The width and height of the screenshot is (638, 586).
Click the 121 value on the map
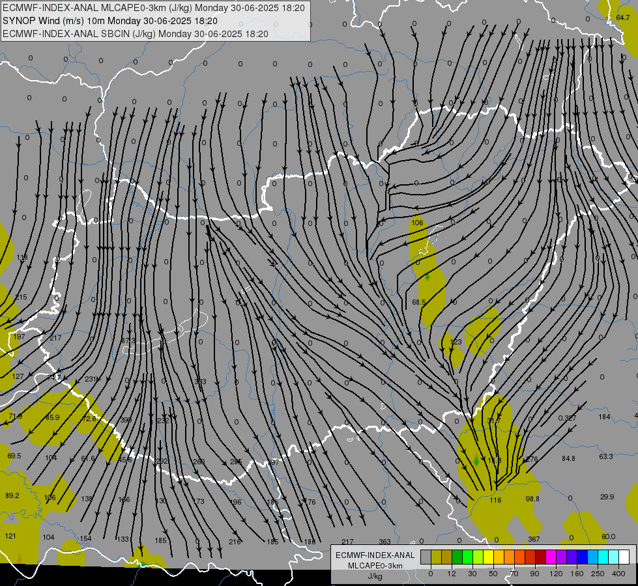tap(10, 536)
